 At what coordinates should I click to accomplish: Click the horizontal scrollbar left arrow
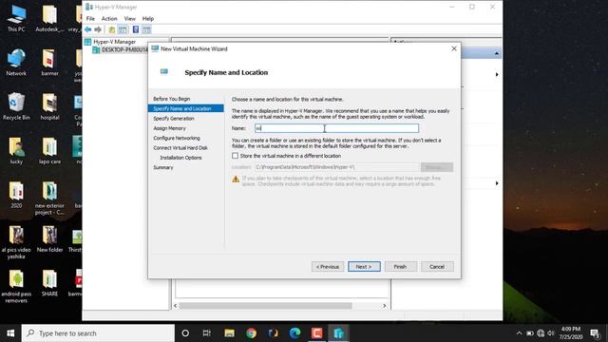[x=175, y=306]
